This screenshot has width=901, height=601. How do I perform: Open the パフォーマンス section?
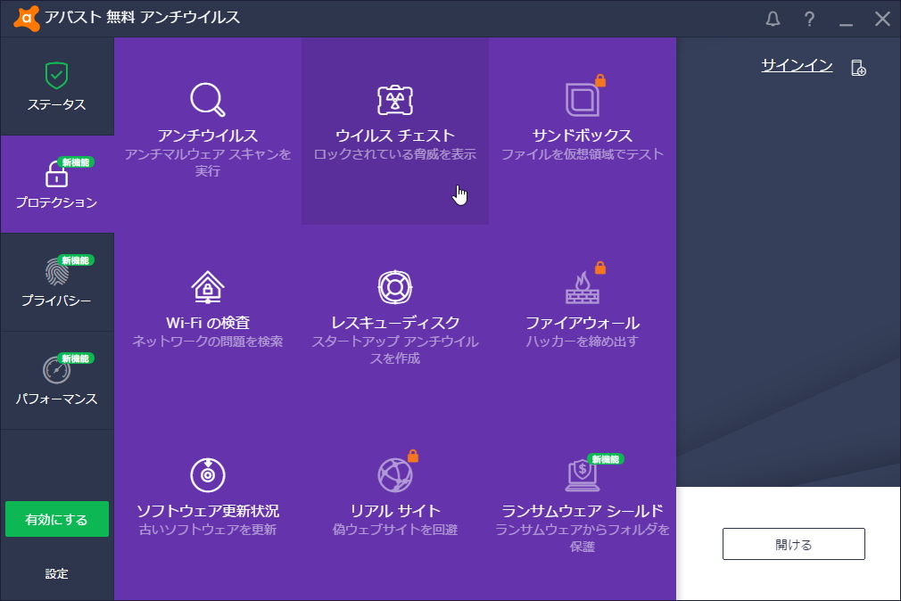pyautogui.click(x=56, y=381)
